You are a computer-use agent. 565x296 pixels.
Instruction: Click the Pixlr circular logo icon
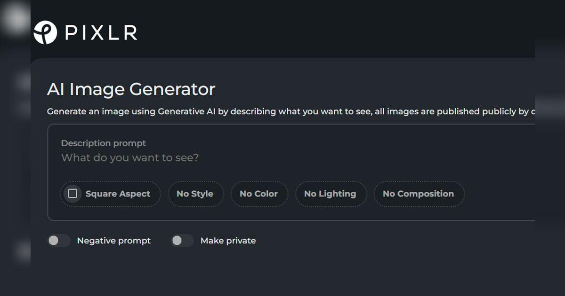click(x=45, y=33)
